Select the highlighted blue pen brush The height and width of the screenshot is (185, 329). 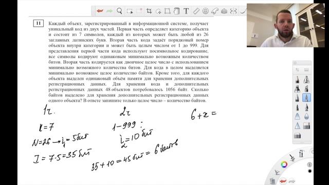point(306,98)
